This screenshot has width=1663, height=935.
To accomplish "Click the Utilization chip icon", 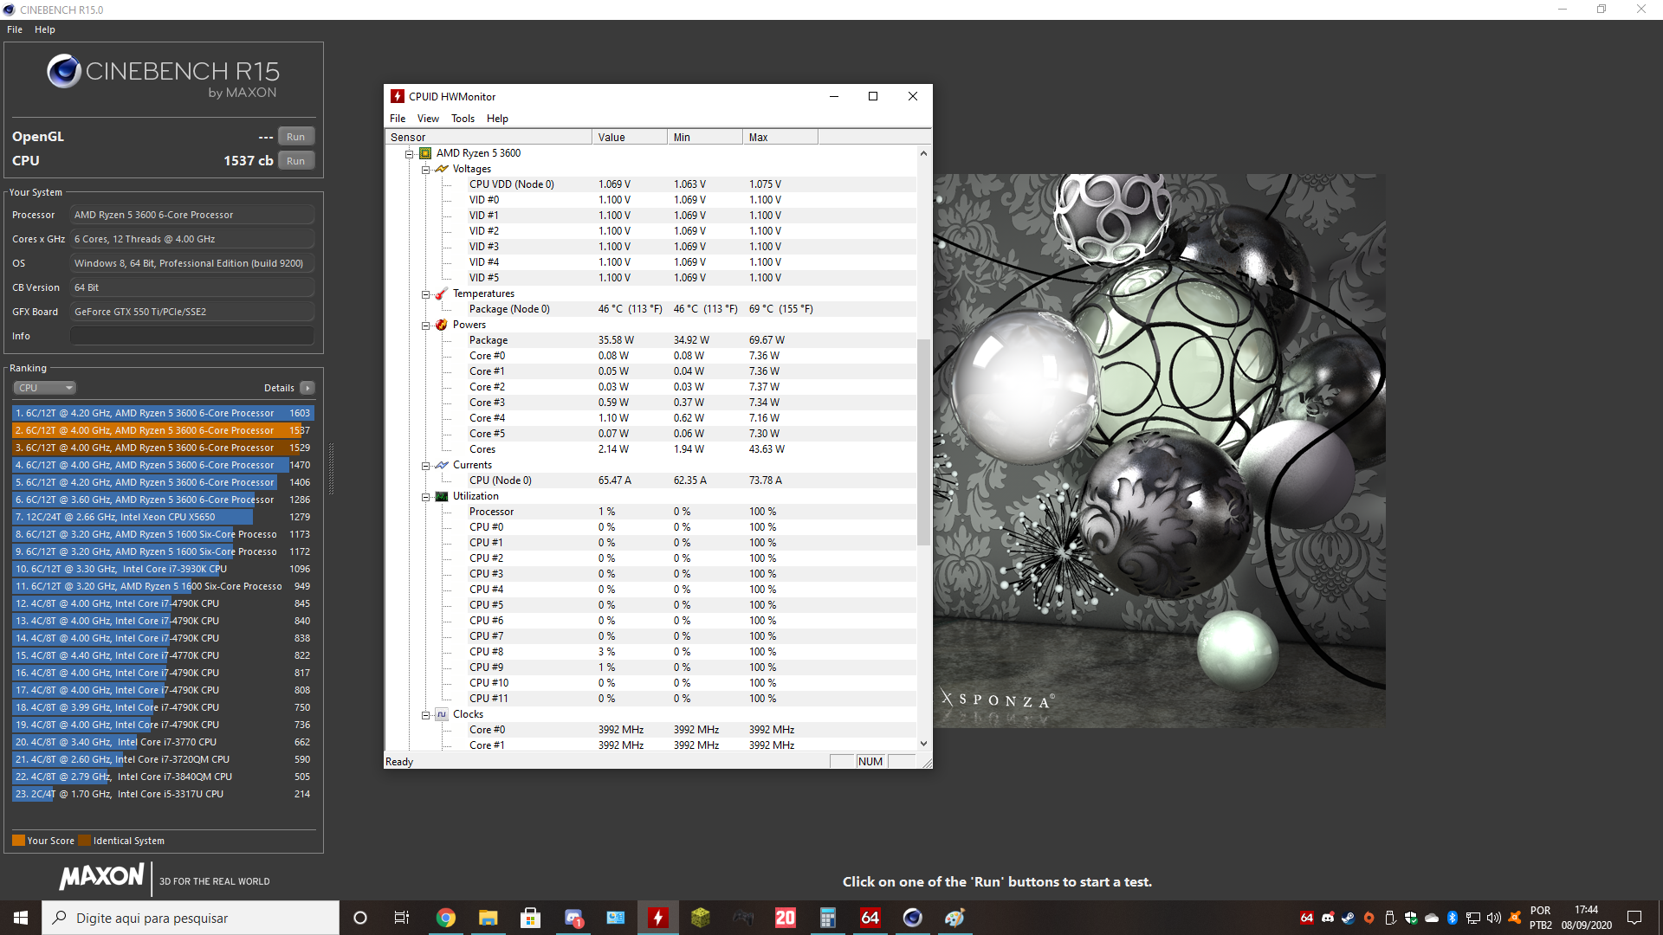I will pyautogui.click(x=442, y=496).
